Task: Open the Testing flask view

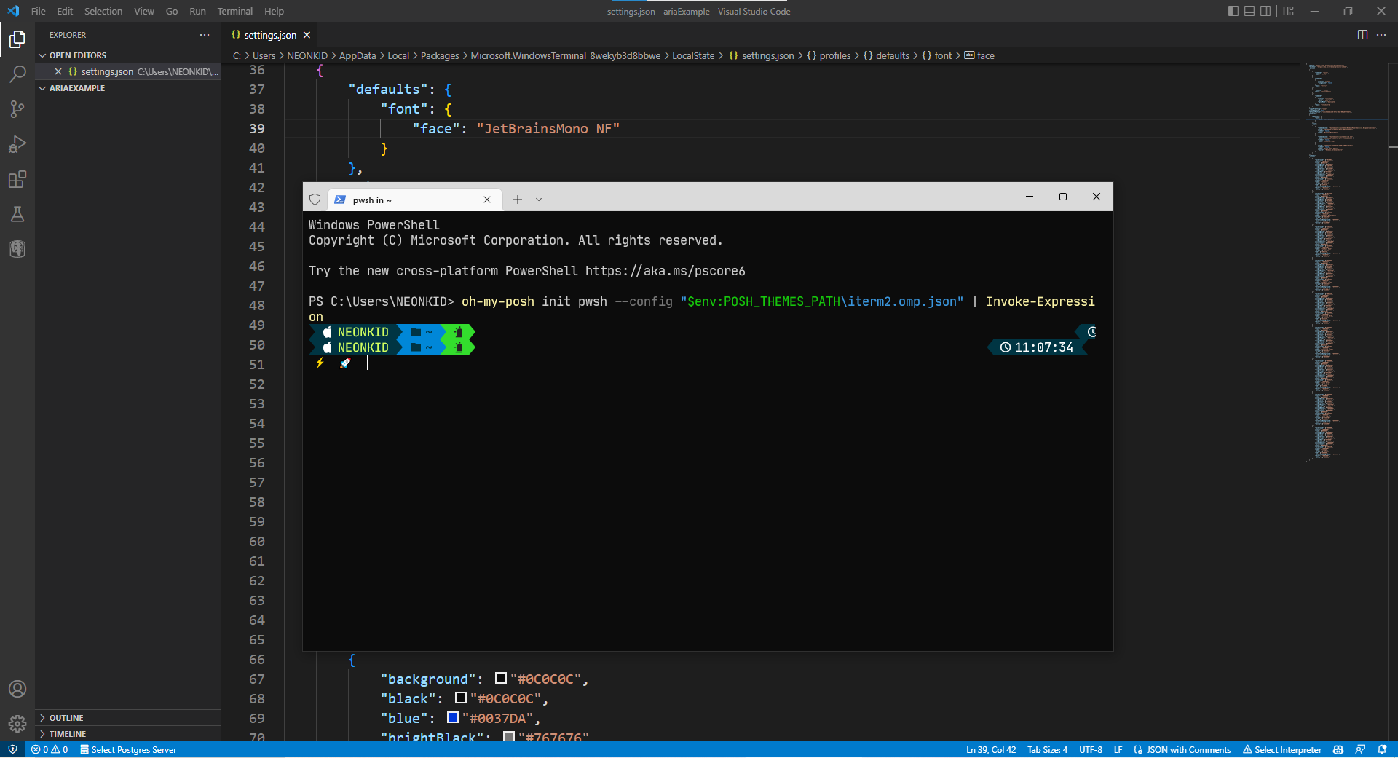Action: tap(17, 214)
